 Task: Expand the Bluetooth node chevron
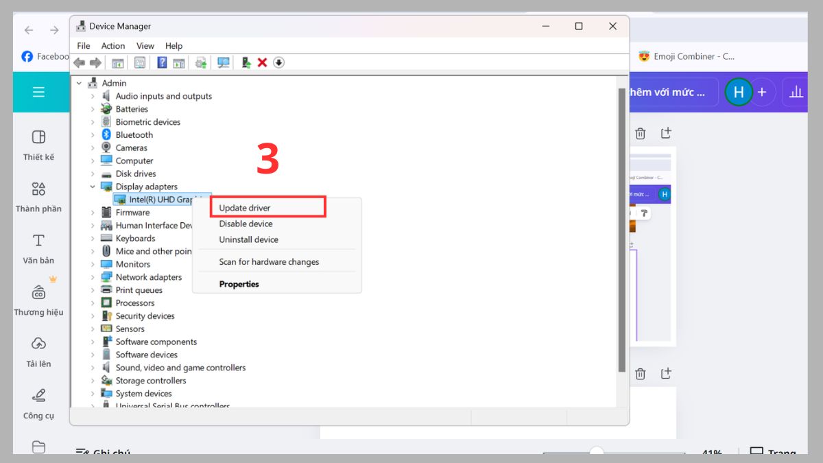[x=93, y=135]
